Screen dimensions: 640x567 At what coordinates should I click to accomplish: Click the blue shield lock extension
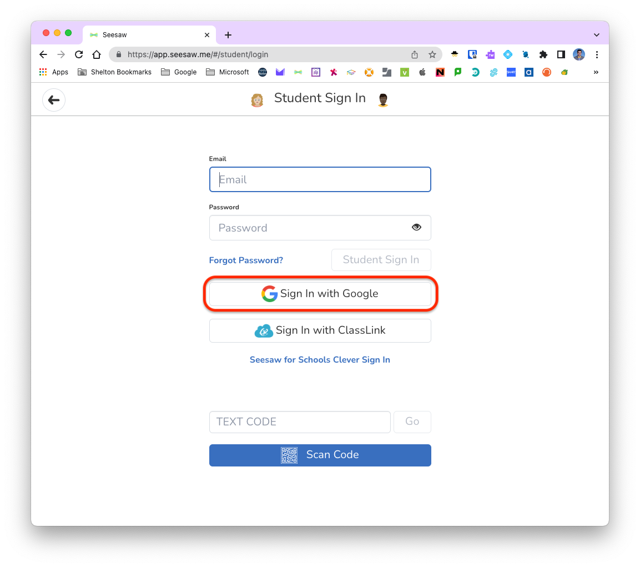coord(472,54)
